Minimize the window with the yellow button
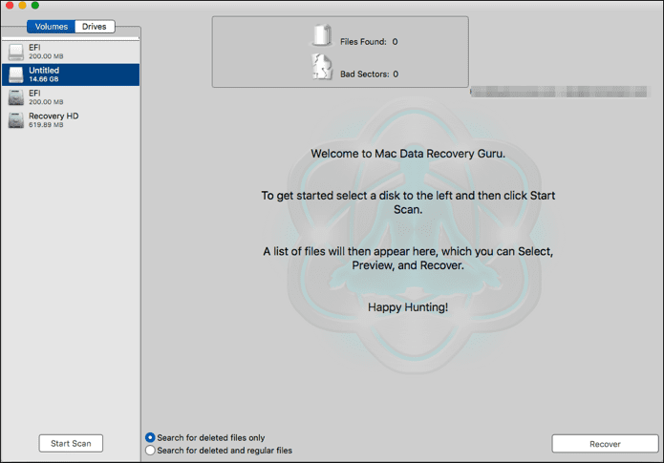 point(22,5)
